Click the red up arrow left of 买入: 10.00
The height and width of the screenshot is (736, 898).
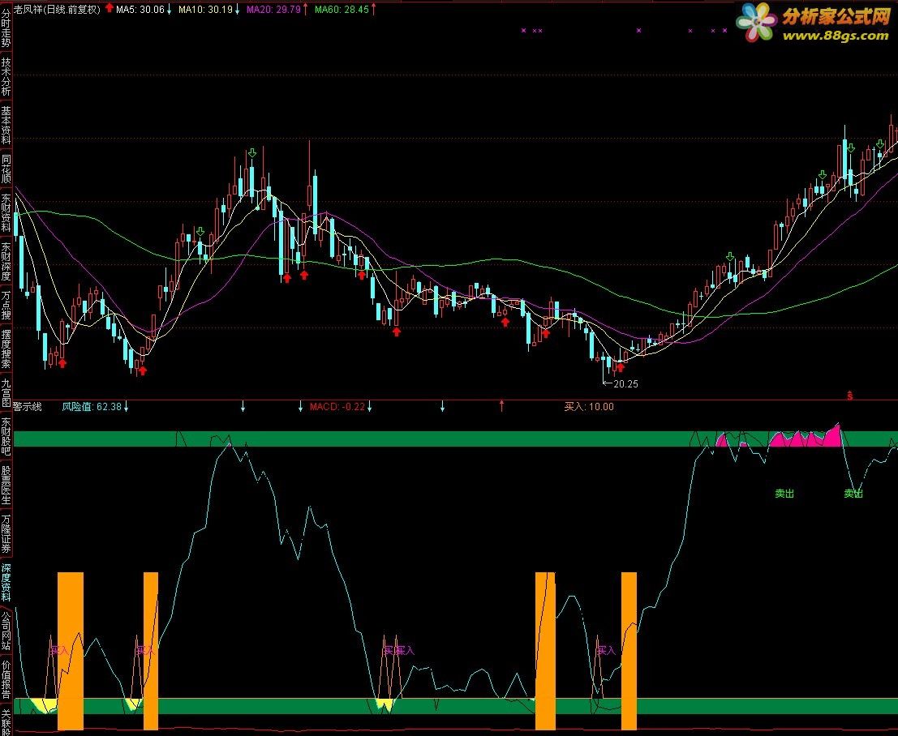[501, 405]
